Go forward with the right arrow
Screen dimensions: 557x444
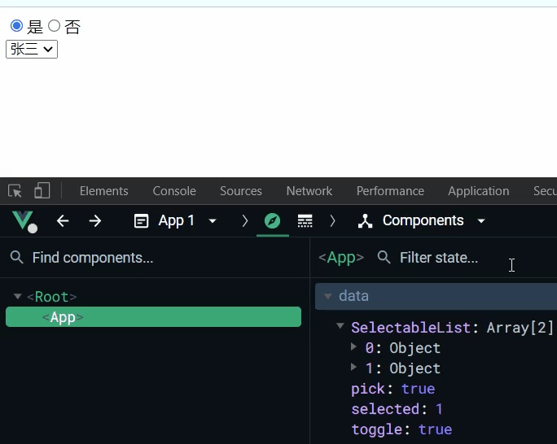click(x=95, y=220)
